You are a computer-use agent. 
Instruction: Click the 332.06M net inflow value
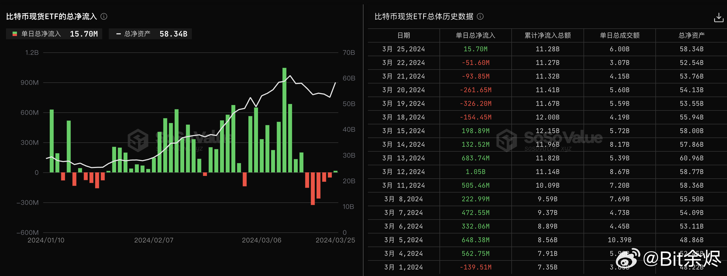click(476, 227)
